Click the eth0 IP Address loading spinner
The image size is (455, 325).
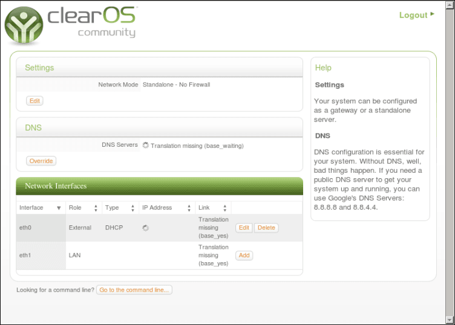[145, 228]
